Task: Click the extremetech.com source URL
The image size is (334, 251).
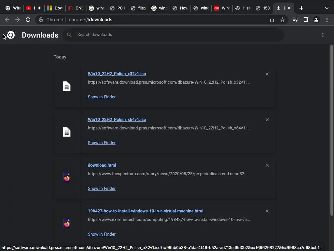Action: (x=169, y=219)
